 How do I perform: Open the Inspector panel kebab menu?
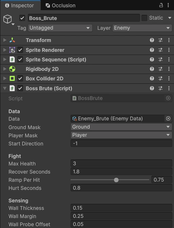(x=168, y=5)
